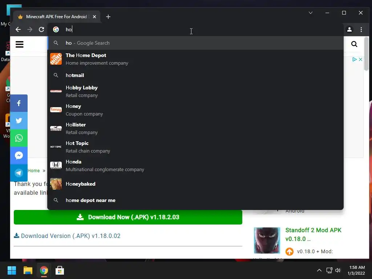Screen dimensions: 372x279
Task: Share the page via Messenger
Action: click(x=19, y=155)
